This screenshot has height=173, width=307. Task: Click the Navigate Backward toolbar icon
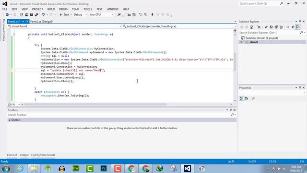click(x=7, y=15)
